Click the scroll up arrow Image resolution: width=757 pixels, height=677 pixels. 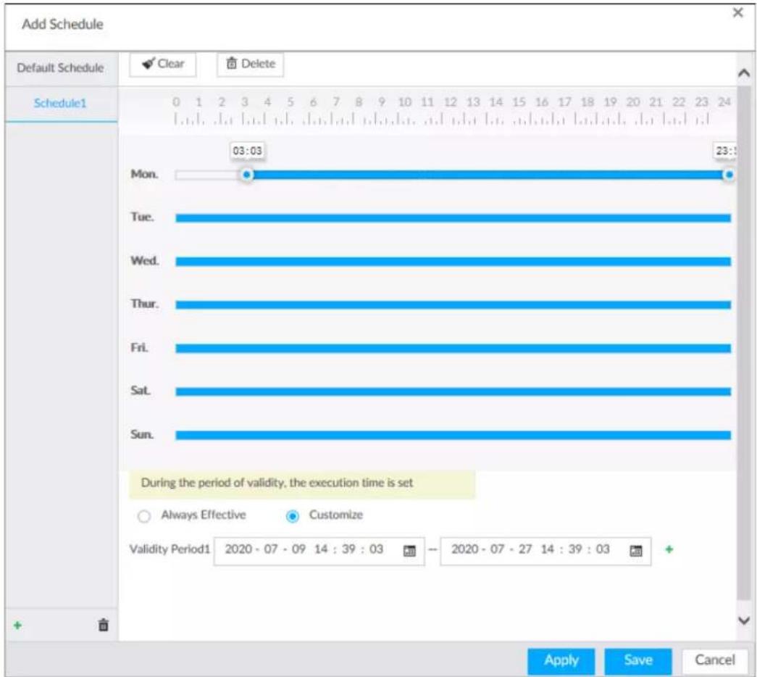click(x=744, y=73)
